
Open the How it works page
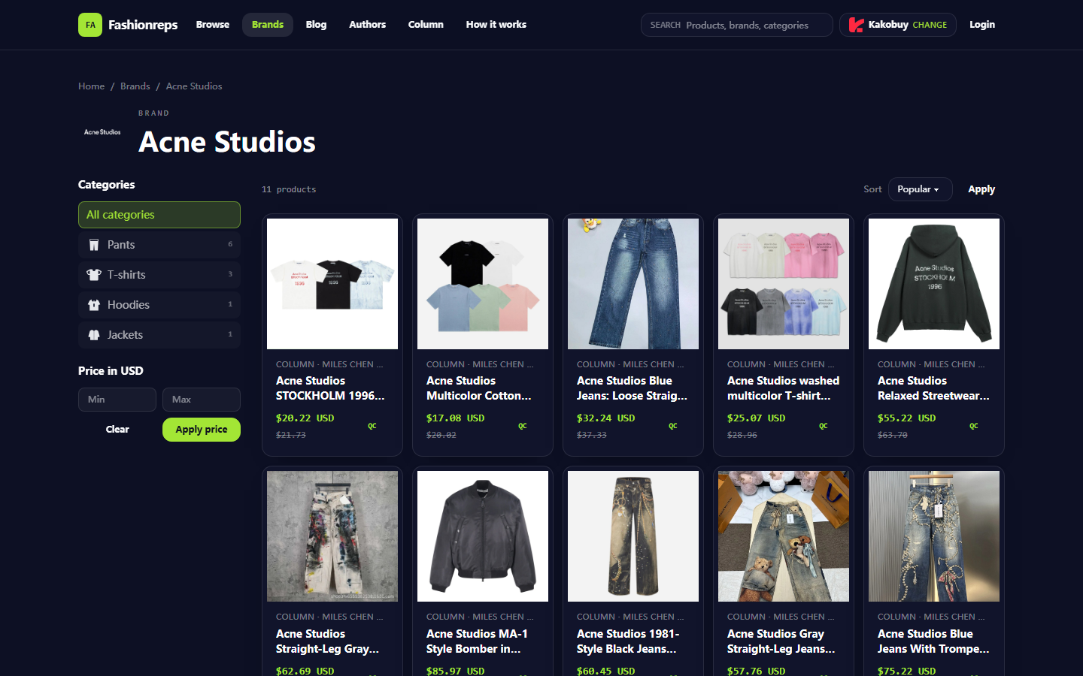(x=496, y=25)
